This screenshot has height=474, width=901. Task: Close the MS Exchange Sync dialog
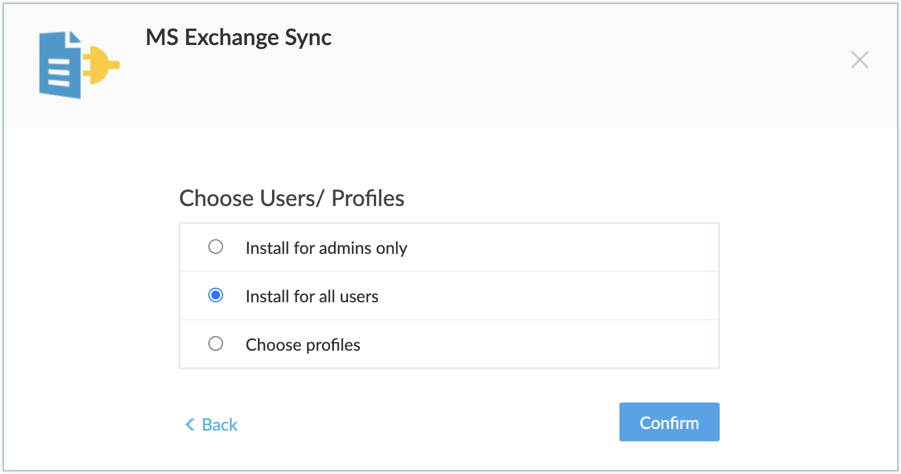pyautogui.click(x=859, y=60)
